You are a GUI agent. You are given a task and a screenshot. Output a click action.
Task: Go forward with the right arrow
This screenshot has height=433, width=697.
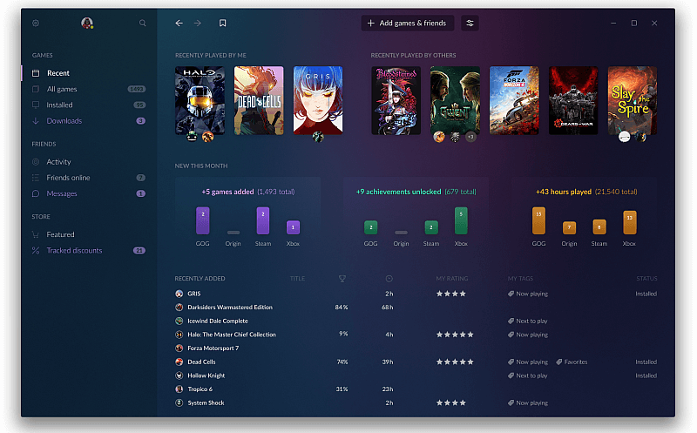(x=198, y=24)
